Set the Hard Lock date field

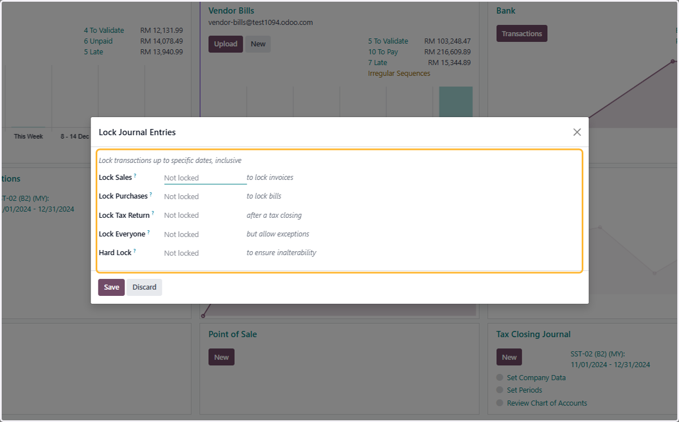coord(205,253)
